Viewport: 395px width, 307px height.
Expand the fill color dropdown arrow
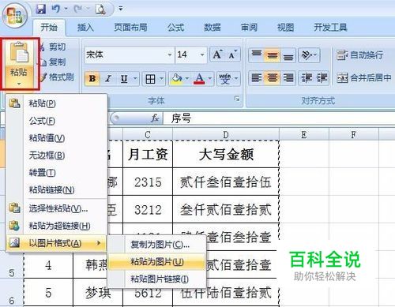187,78
